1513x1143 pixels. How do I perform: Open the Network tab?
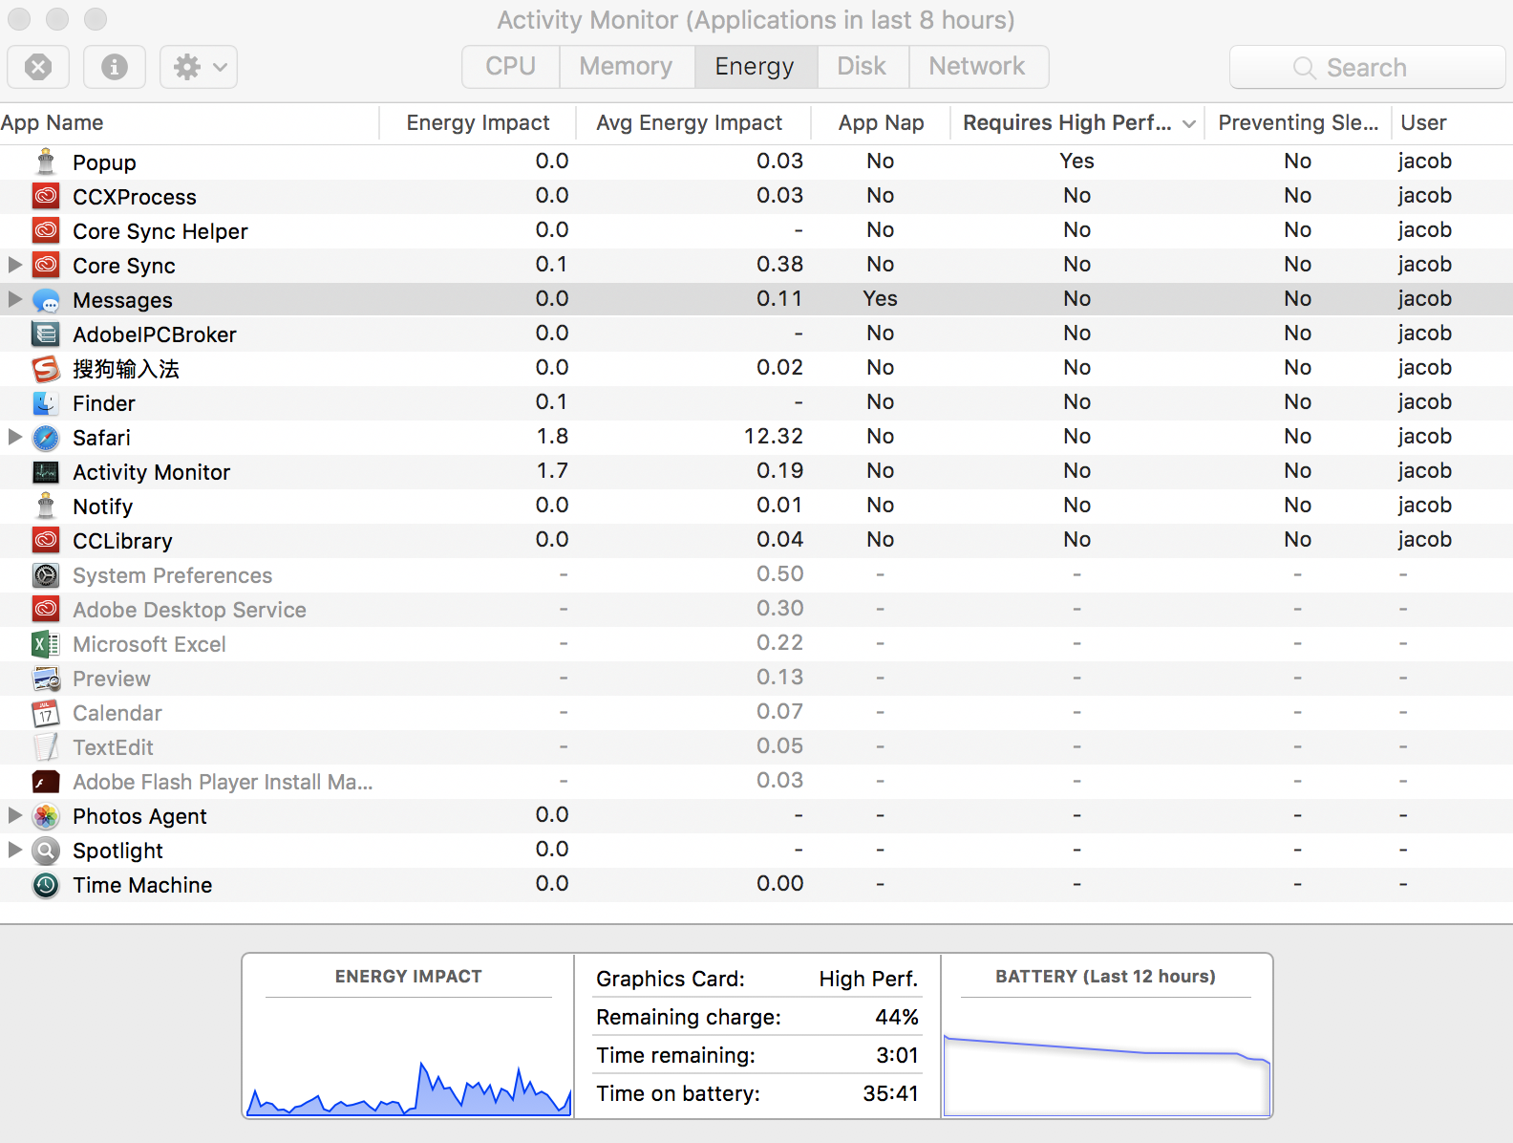point(976,67)
